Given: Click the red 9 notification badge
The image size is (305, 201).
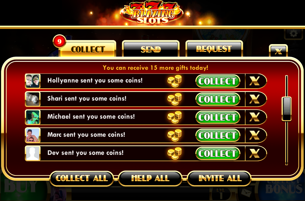Looking at the screenshot, I should [x=59, y=41].
